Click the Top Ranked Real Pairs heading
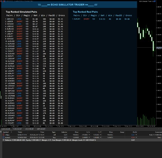This screenshot has height=158, width=162. pos(85,12)
